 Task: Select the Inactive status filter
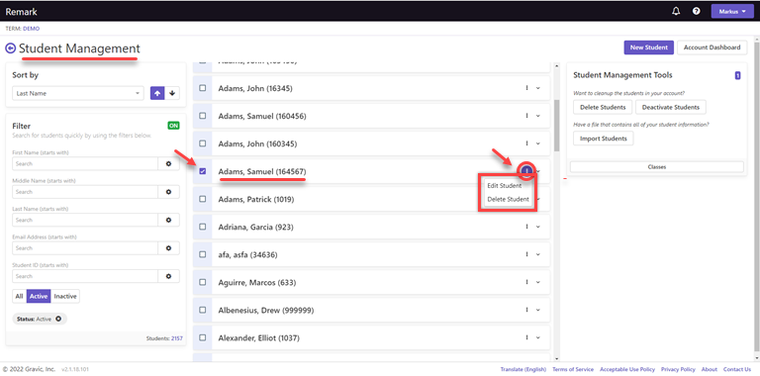coord(65,296)
